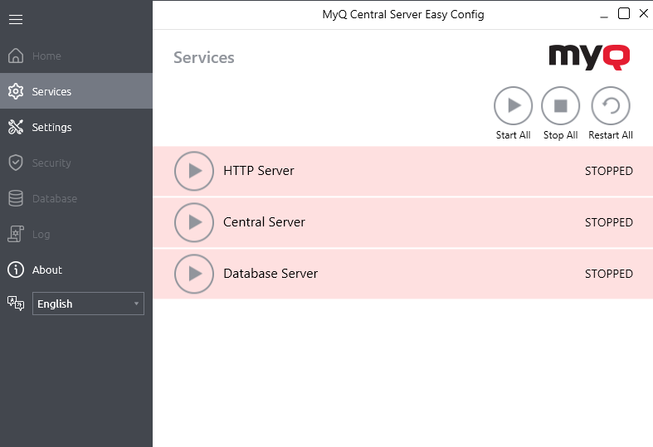Select the HTTP Server STOPPED status text
The image size is (653, 447).
608,171
